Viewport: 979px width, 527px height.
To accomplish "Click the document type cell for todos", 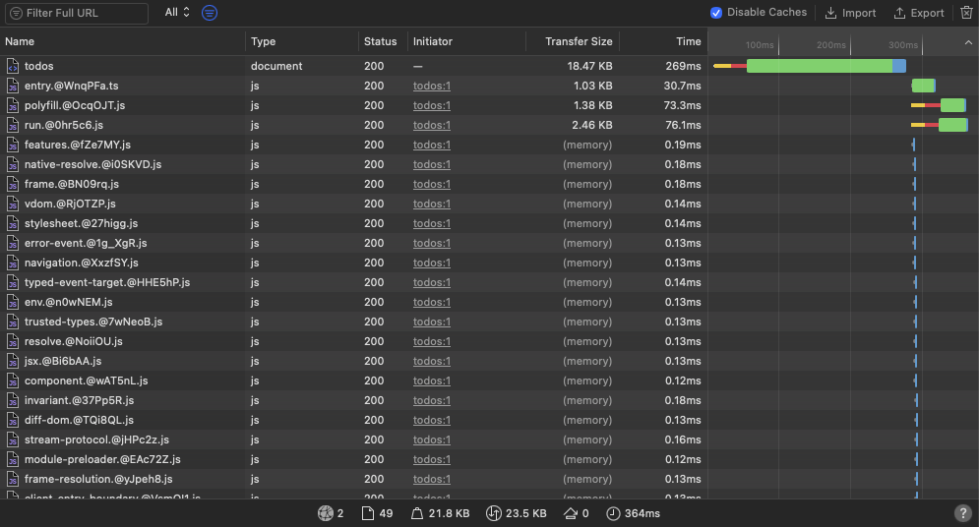I will pyautogui.click(x=276, y=66).
